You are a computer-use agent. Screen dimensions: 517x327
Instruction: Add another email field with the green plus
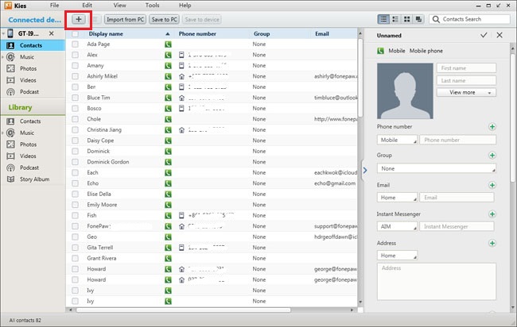492,185
